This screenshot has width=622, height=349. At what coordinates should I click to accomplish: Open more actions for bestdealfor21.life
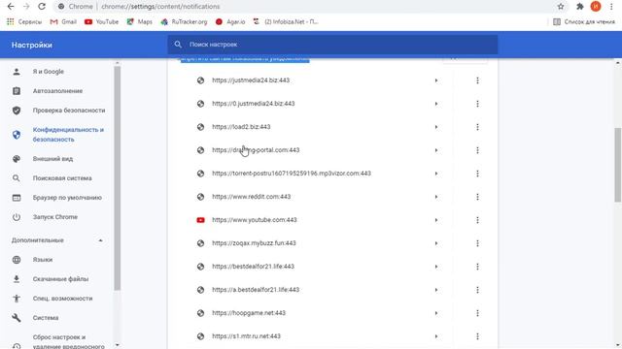477,267
